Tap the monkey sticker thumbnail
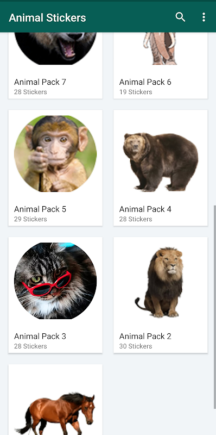The image size is (216, 435). pyautogui.click(x=55, y=154)
